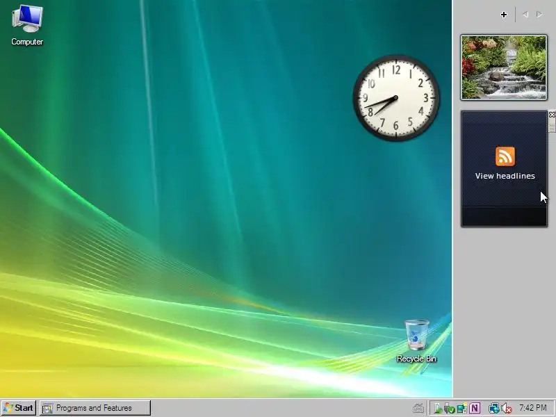Open the OneNote tray icon
The width and height of the screenshot is (556, 417).
475,408
